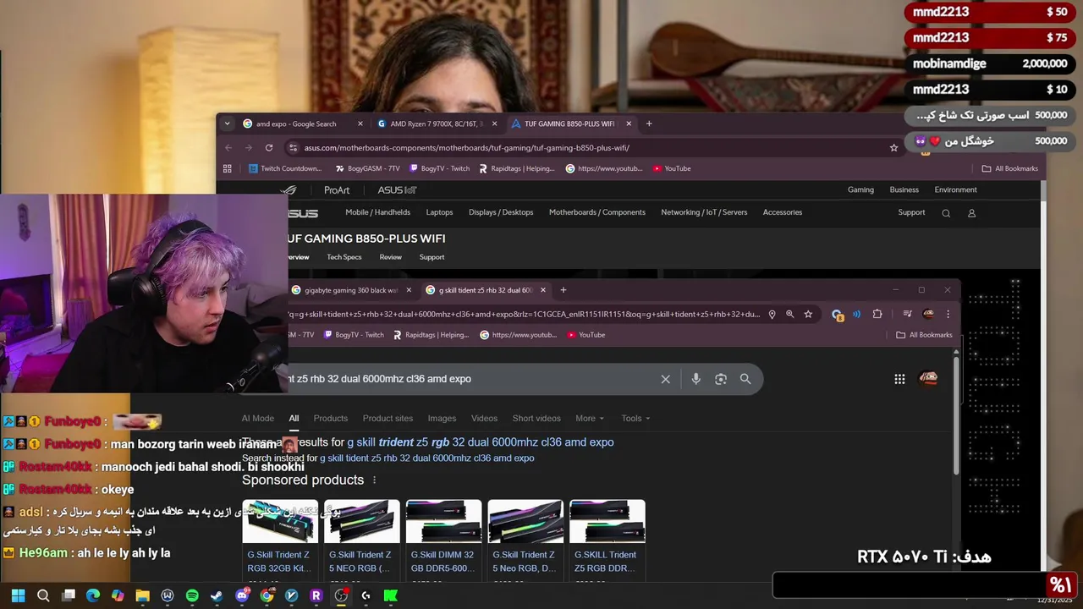Viewport: 1083px width, 609px height.
Task: Open Google account avatar on results page
Action: tap(928, 378)
